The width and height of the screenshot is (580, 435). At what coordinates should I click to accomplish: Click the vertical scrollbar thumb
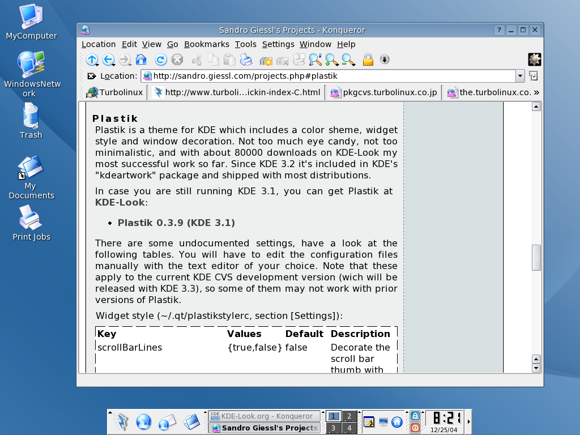tap(536, 258)
